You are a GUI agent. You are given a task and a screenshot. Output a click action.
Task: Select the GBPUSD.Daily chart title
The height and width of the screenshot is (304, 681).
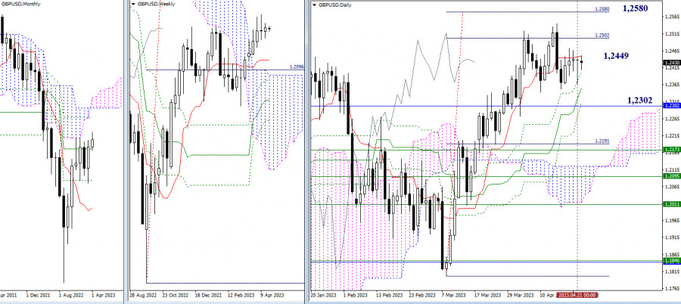[335, 5]
